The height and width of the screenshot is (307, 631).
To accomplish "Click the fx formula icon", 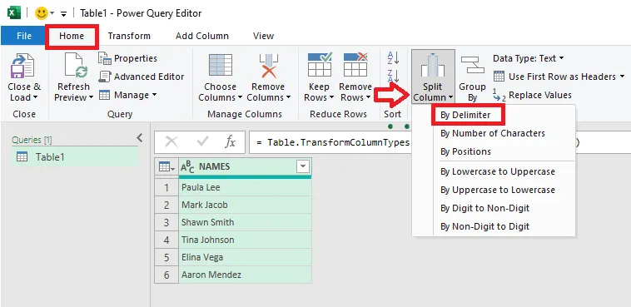I will (230, 141).
